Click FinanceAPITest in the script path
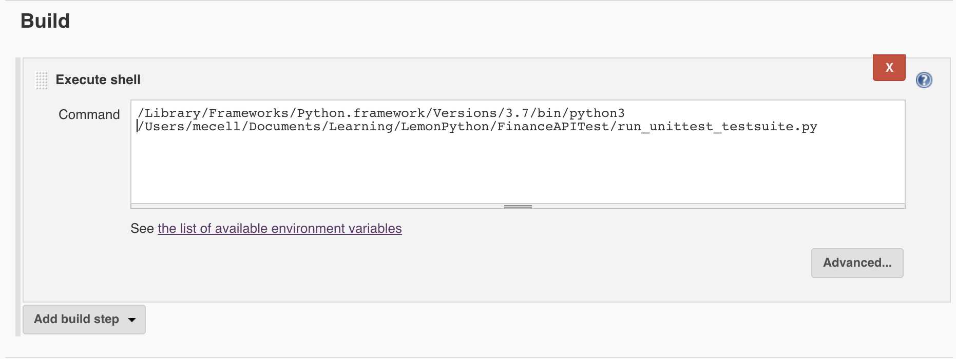This screenshot has width=956, height=359. 553,127
